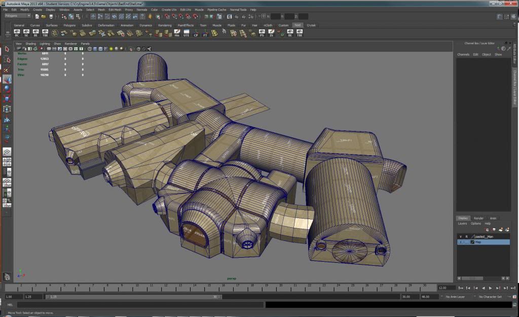The height and width of the screenshot is (317, 519).
Task: Open the Edit Mesh menu
Action: pos(115,10)
